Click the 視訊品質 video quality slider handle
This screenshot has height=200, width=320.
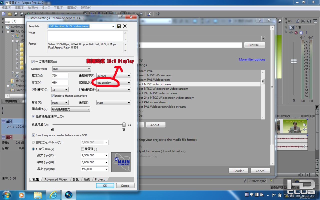124,124
